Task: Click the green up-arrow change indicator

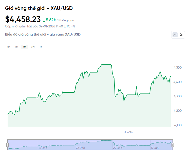Action: (44, 21)
